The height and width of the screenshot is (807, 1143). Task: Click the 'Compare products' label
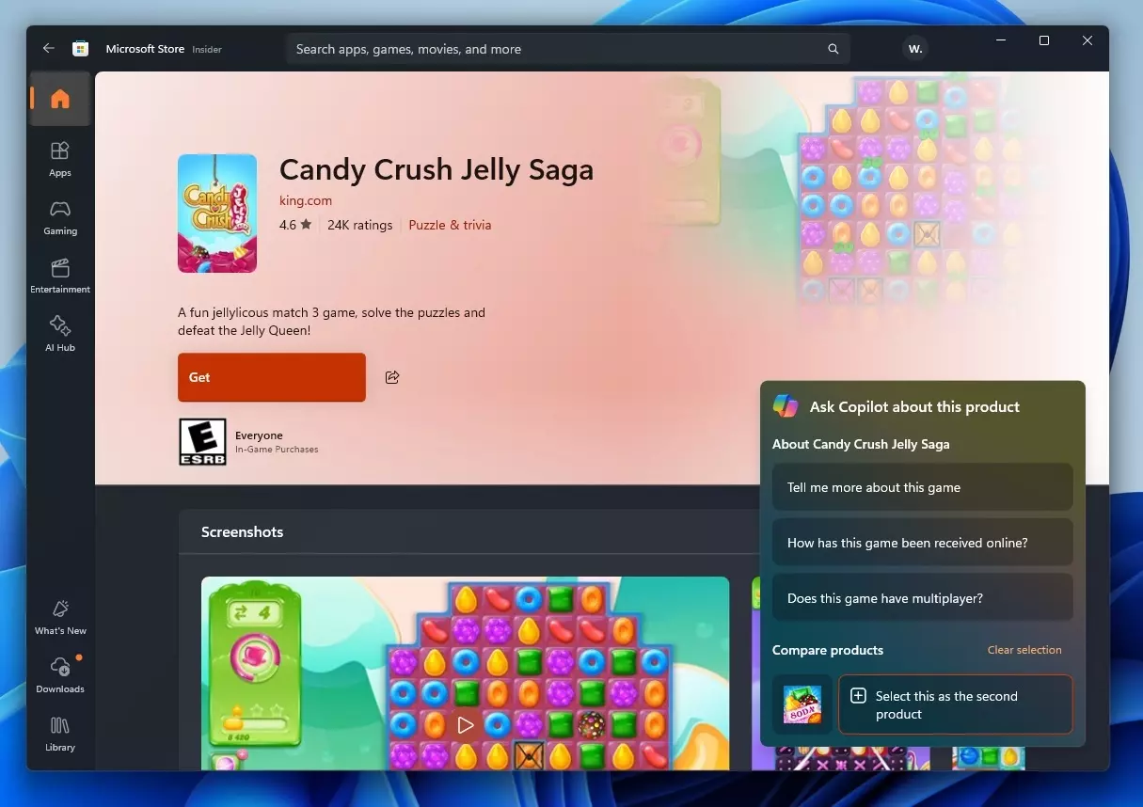pos(828,650)
